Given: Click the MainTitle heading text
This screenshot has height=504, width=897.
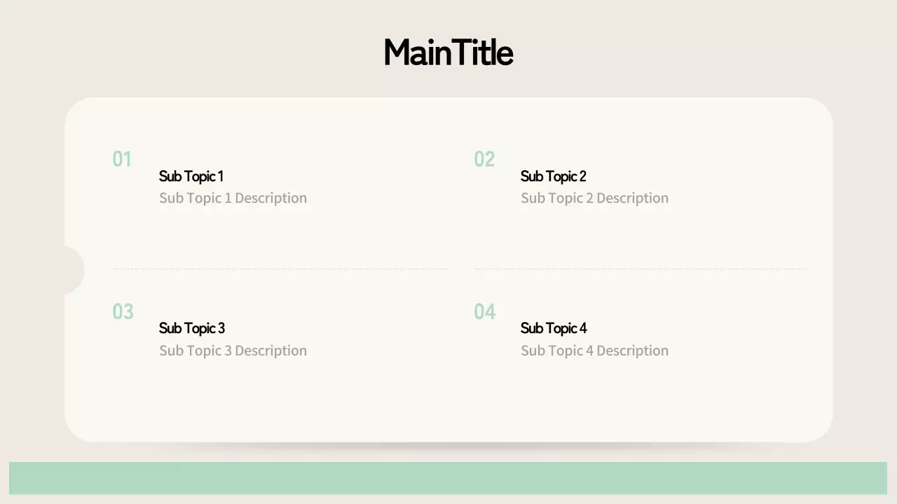Looking at the screenshot, I should [x=448, y=52].
